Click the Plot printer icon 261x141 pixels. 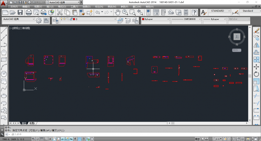[29, 12]
